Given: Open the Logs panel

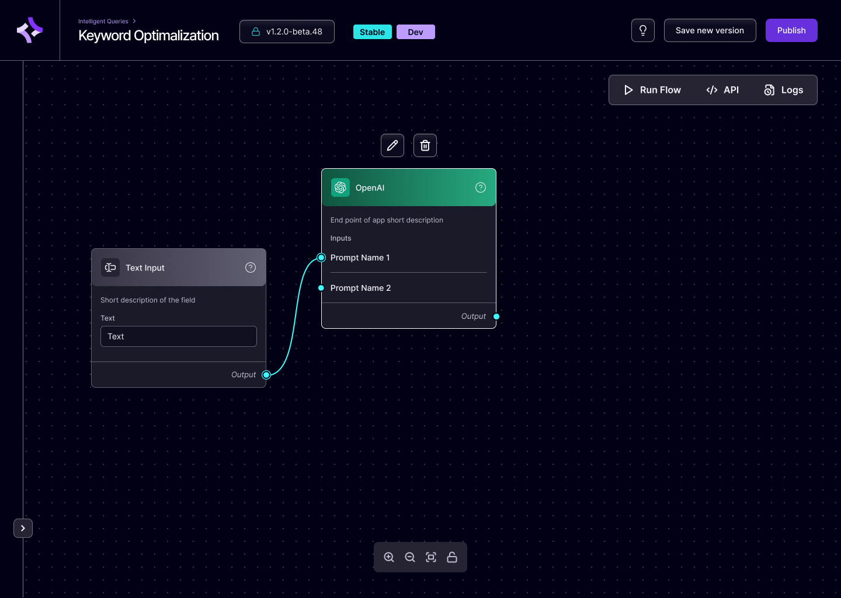Looking at the screenshot, I should [784, 89].
